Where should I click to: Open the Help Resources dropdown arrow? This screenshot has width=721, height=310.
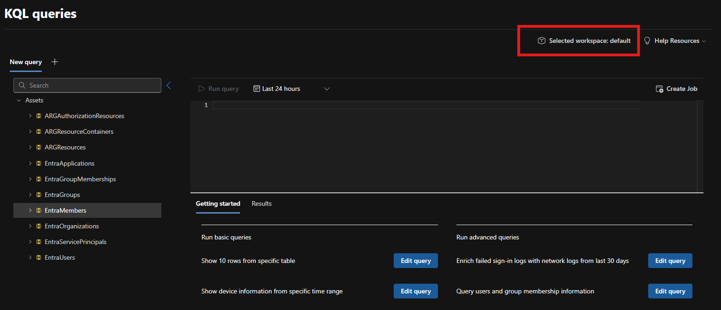point(704,41)
